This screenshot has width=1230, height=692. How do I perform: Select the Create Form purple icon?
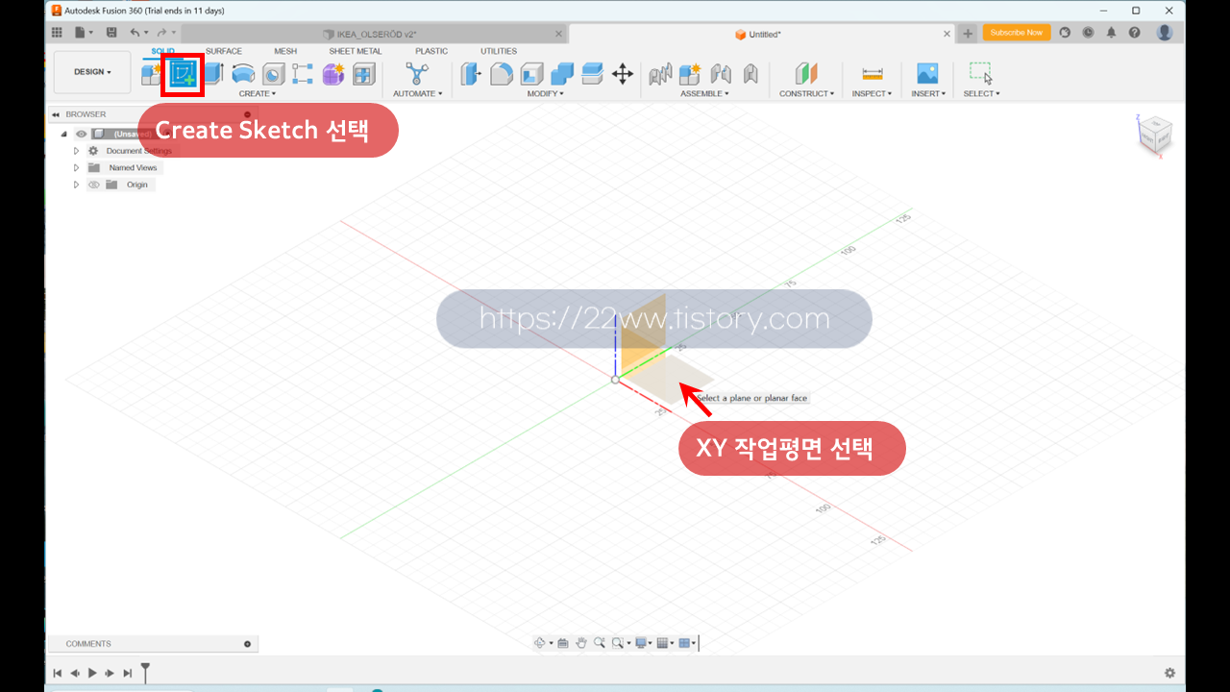point(333,74)
